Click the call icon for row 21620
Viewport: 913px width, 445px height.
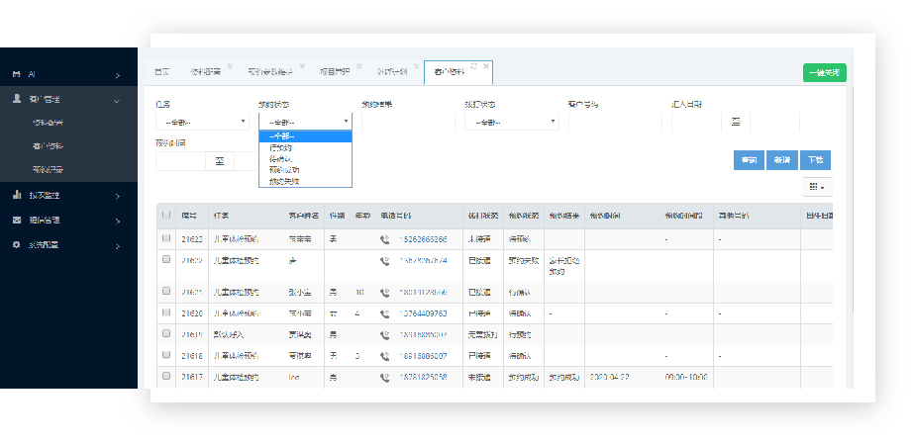pos(384,313)
